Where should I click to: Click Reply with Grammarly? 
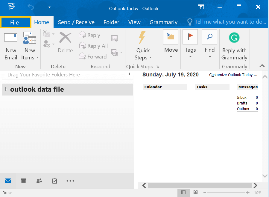click(x=234, y=46)
